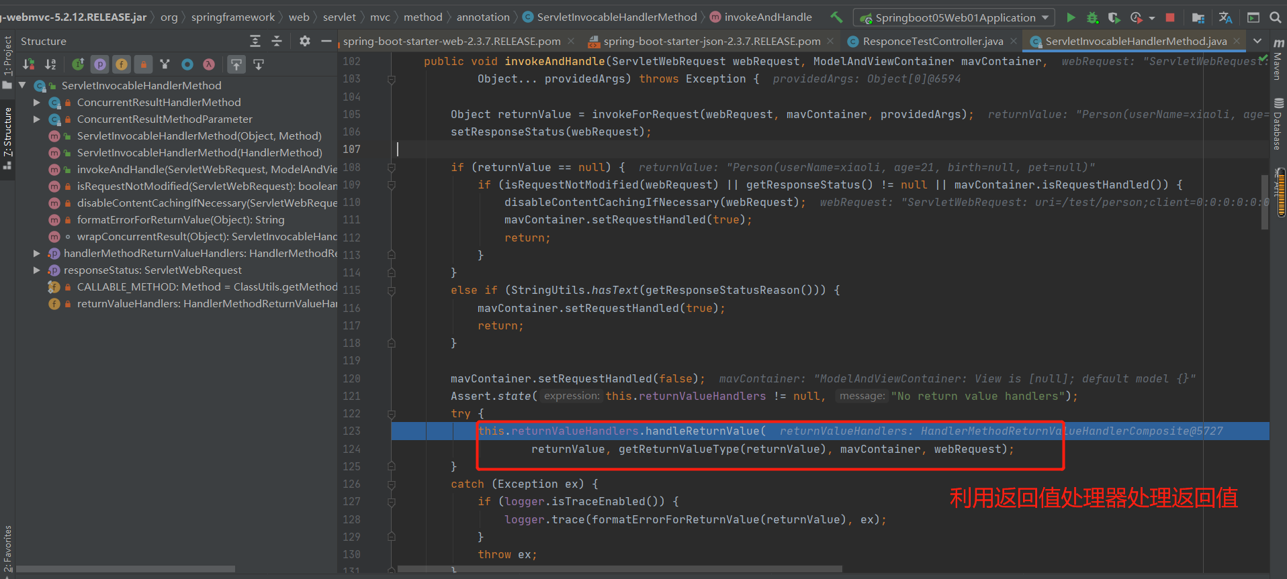Close the ResponceTestController.java tab

point(1014,41)
